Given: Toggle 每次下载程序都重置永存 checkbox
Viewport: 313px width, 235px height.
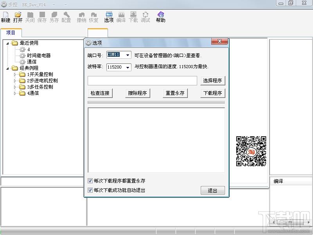Looking at the screenshot, I should click(90, 181).
